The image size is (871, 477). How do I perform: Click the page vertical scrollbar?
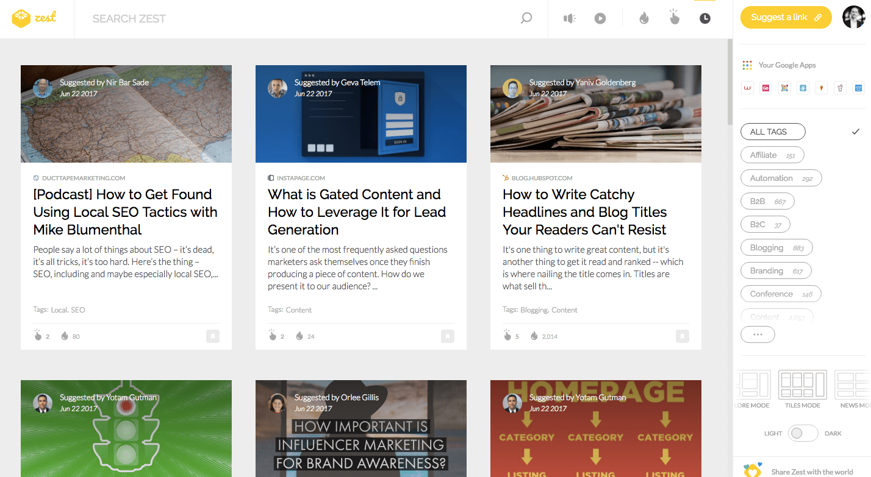(729, 82)
